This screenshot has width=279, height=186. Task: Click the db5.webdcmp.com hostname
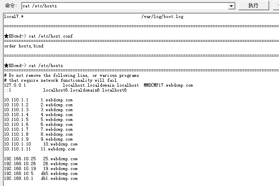tap(59, 174)
